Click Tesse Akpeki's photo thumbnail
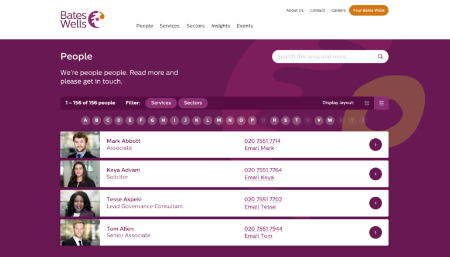The height and width of the screenshot is (257, 450). [x=80, y=203]
